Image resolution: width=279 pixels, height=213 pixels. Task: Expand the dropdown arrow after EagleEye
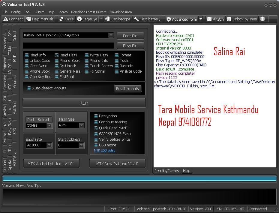(x=101, y=19)
